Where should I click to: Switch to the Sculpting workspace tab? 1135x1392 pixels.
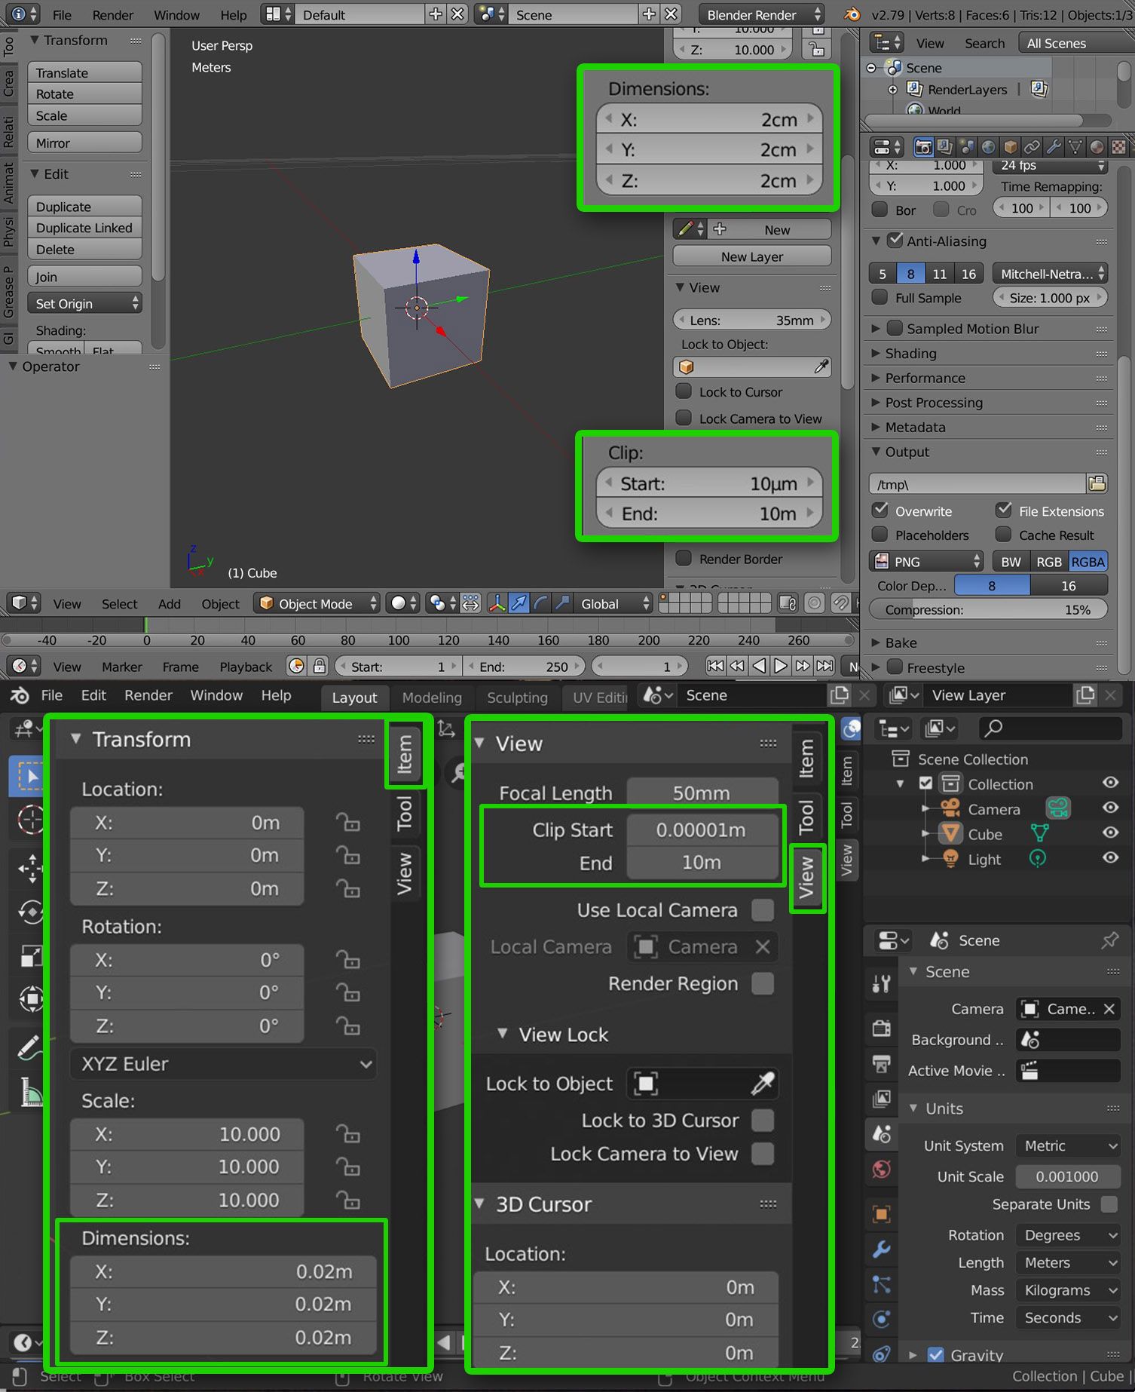point(517,698)
